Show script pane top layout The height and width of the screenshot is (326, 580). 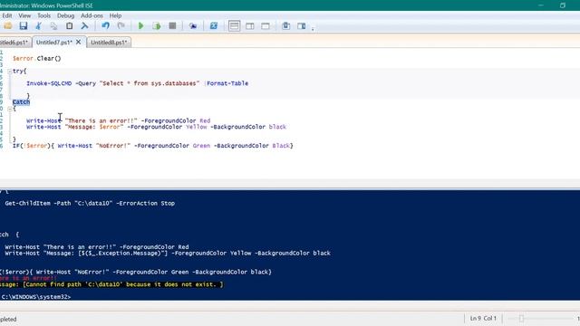click(x=234, y=26)
